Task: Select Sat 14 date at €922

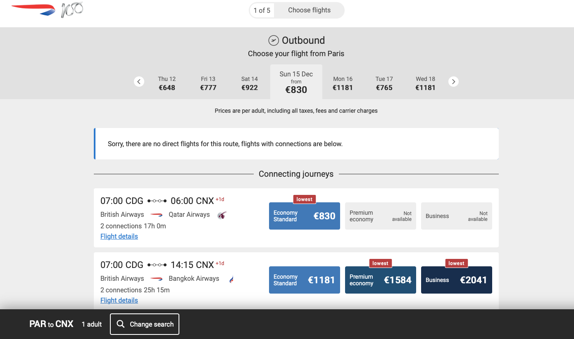Action: 250,83
